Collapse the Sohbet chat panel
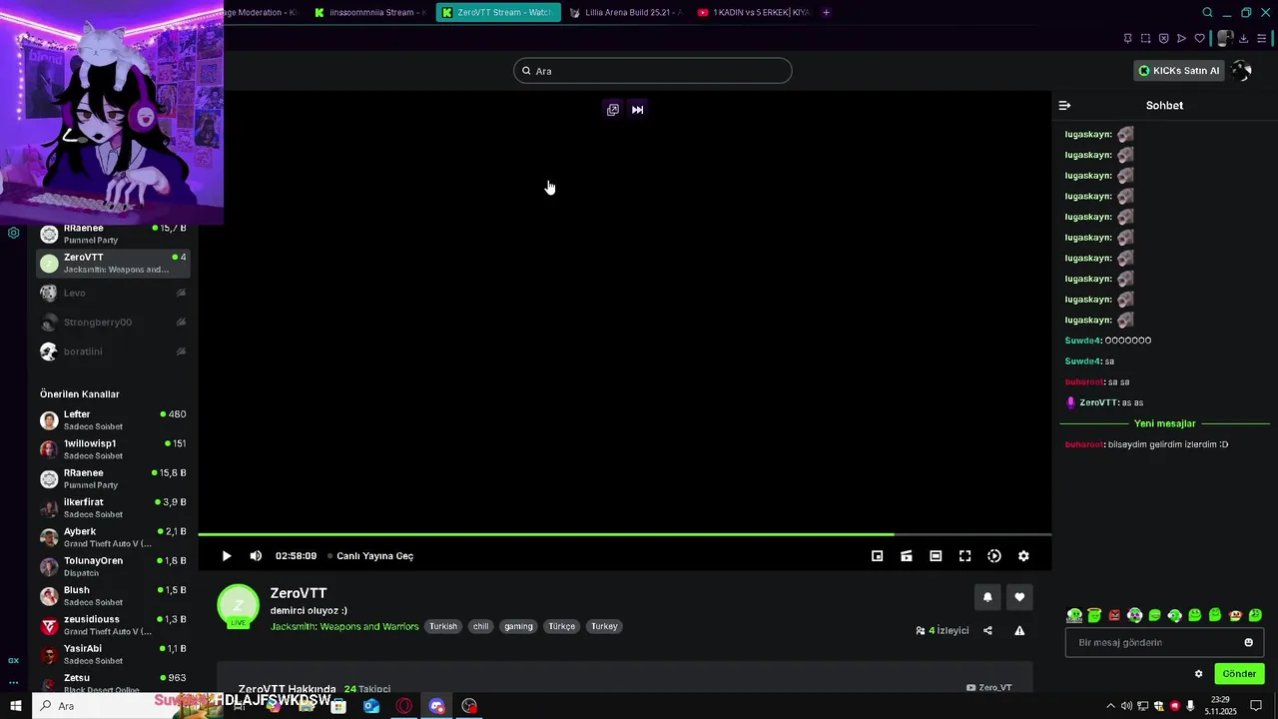This screenshot has width=1278, height=719. [x=1064, y=106]
